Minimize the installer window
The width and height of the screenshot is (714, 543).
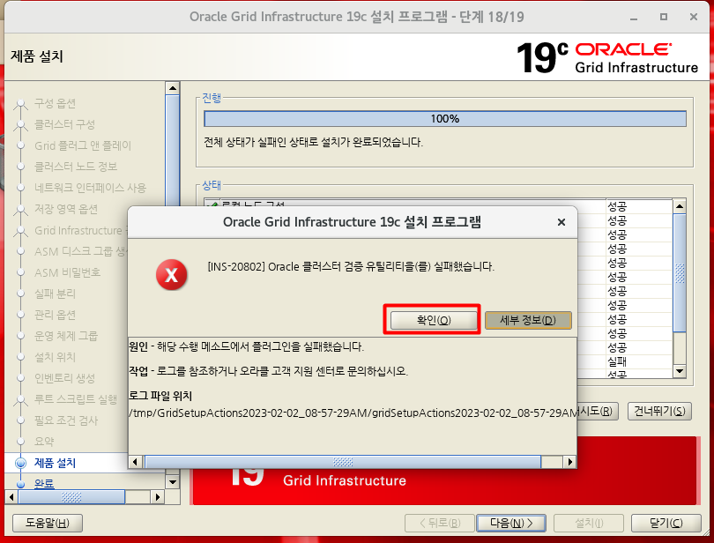click(x=634, y=18)
